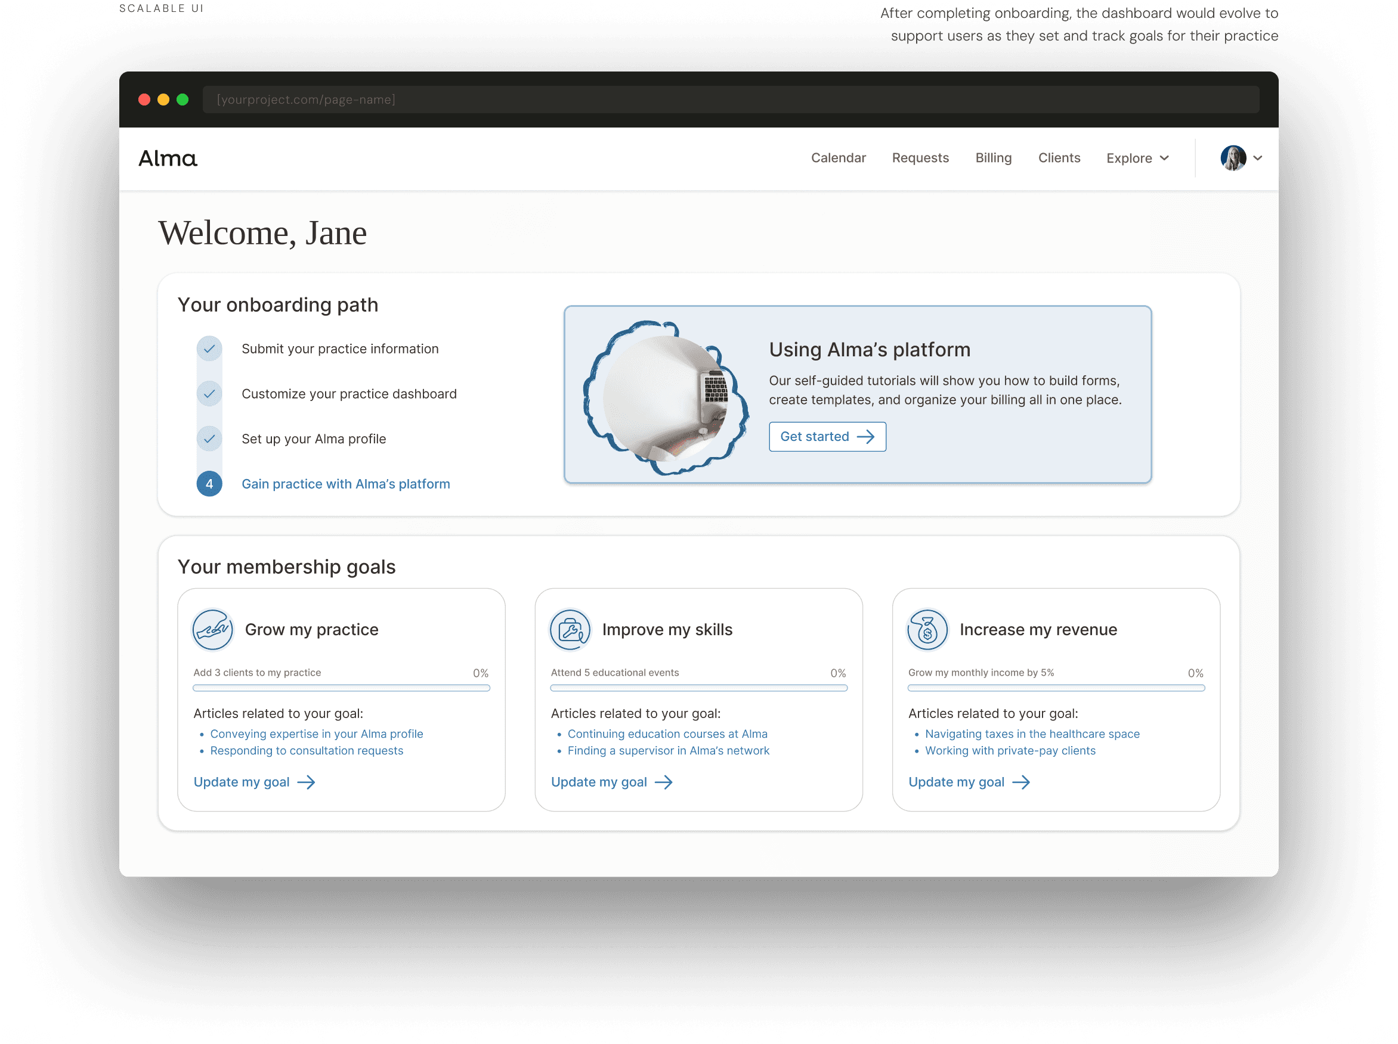This screenshot has height=1044, width=1398.
Task: Open Navigating taxes in the healthcare space article
Action: click(1032, 734)
